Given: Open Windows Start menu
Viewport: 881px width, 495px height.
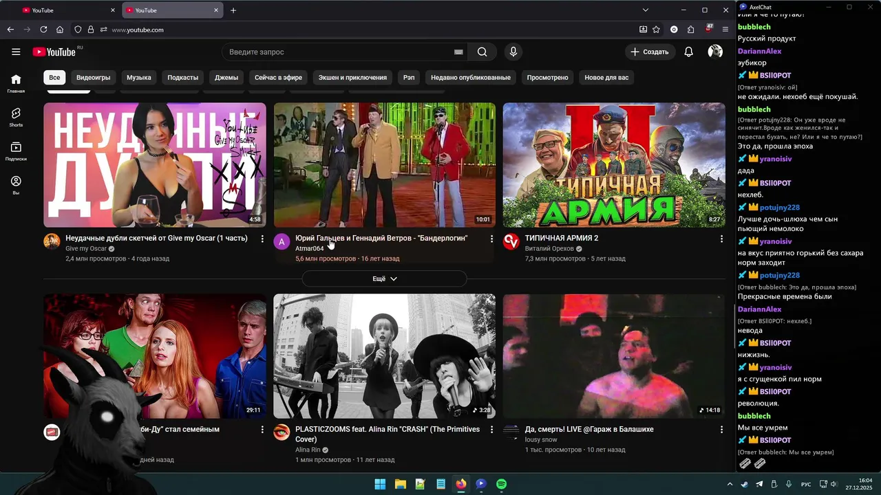Looking at the screenshot, I should (x=380, y=484).
